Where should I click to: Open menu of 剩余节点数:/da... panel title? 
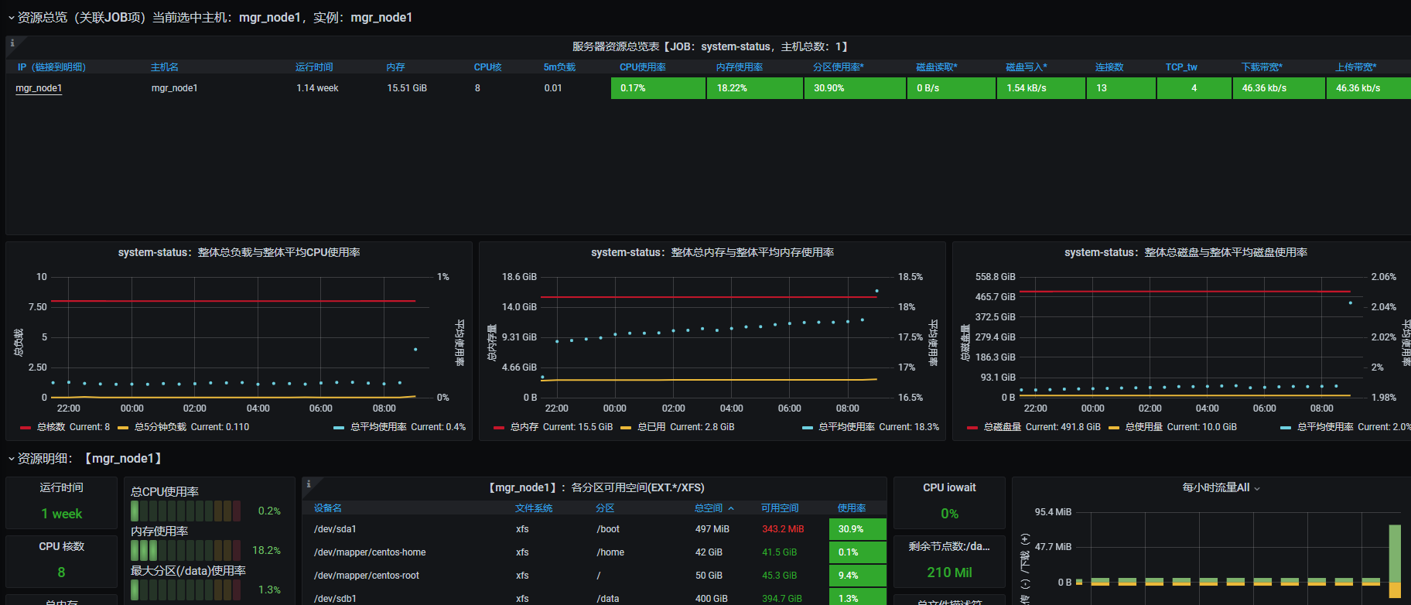(949, 546)
